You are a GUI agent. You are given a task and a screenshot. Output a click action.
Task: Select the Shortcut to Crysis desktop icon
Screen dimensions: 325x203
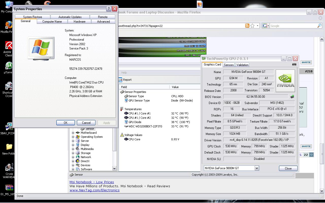pyautogui.click(x=9, y=86)
